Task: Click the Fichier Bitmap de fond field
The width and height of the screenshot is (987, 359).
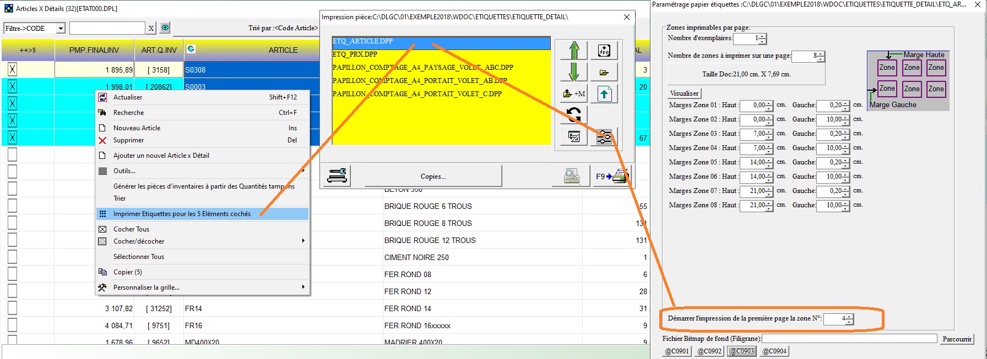Action: tap(849, 339)
